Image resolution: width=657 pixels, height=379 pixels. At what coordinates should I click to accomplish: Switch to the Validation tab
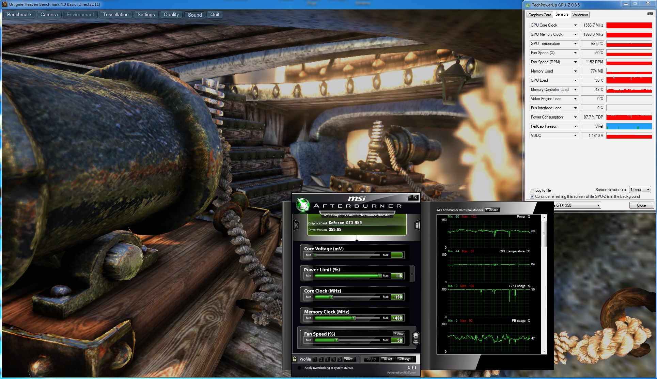tap(580, 15)
